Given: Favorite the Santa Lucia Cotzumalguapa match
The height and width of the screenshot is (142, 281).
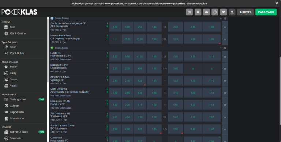Looking at the screenshot, I should tap(225, 27).
